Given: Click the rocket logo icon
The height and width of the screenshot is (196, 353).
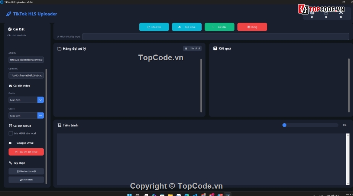Looking at the screenshot, I should tap(9, 14).
